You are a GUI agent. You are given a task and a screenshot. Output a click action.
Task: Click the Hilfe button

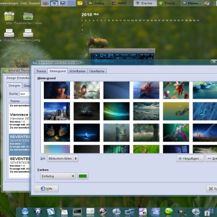46,189
